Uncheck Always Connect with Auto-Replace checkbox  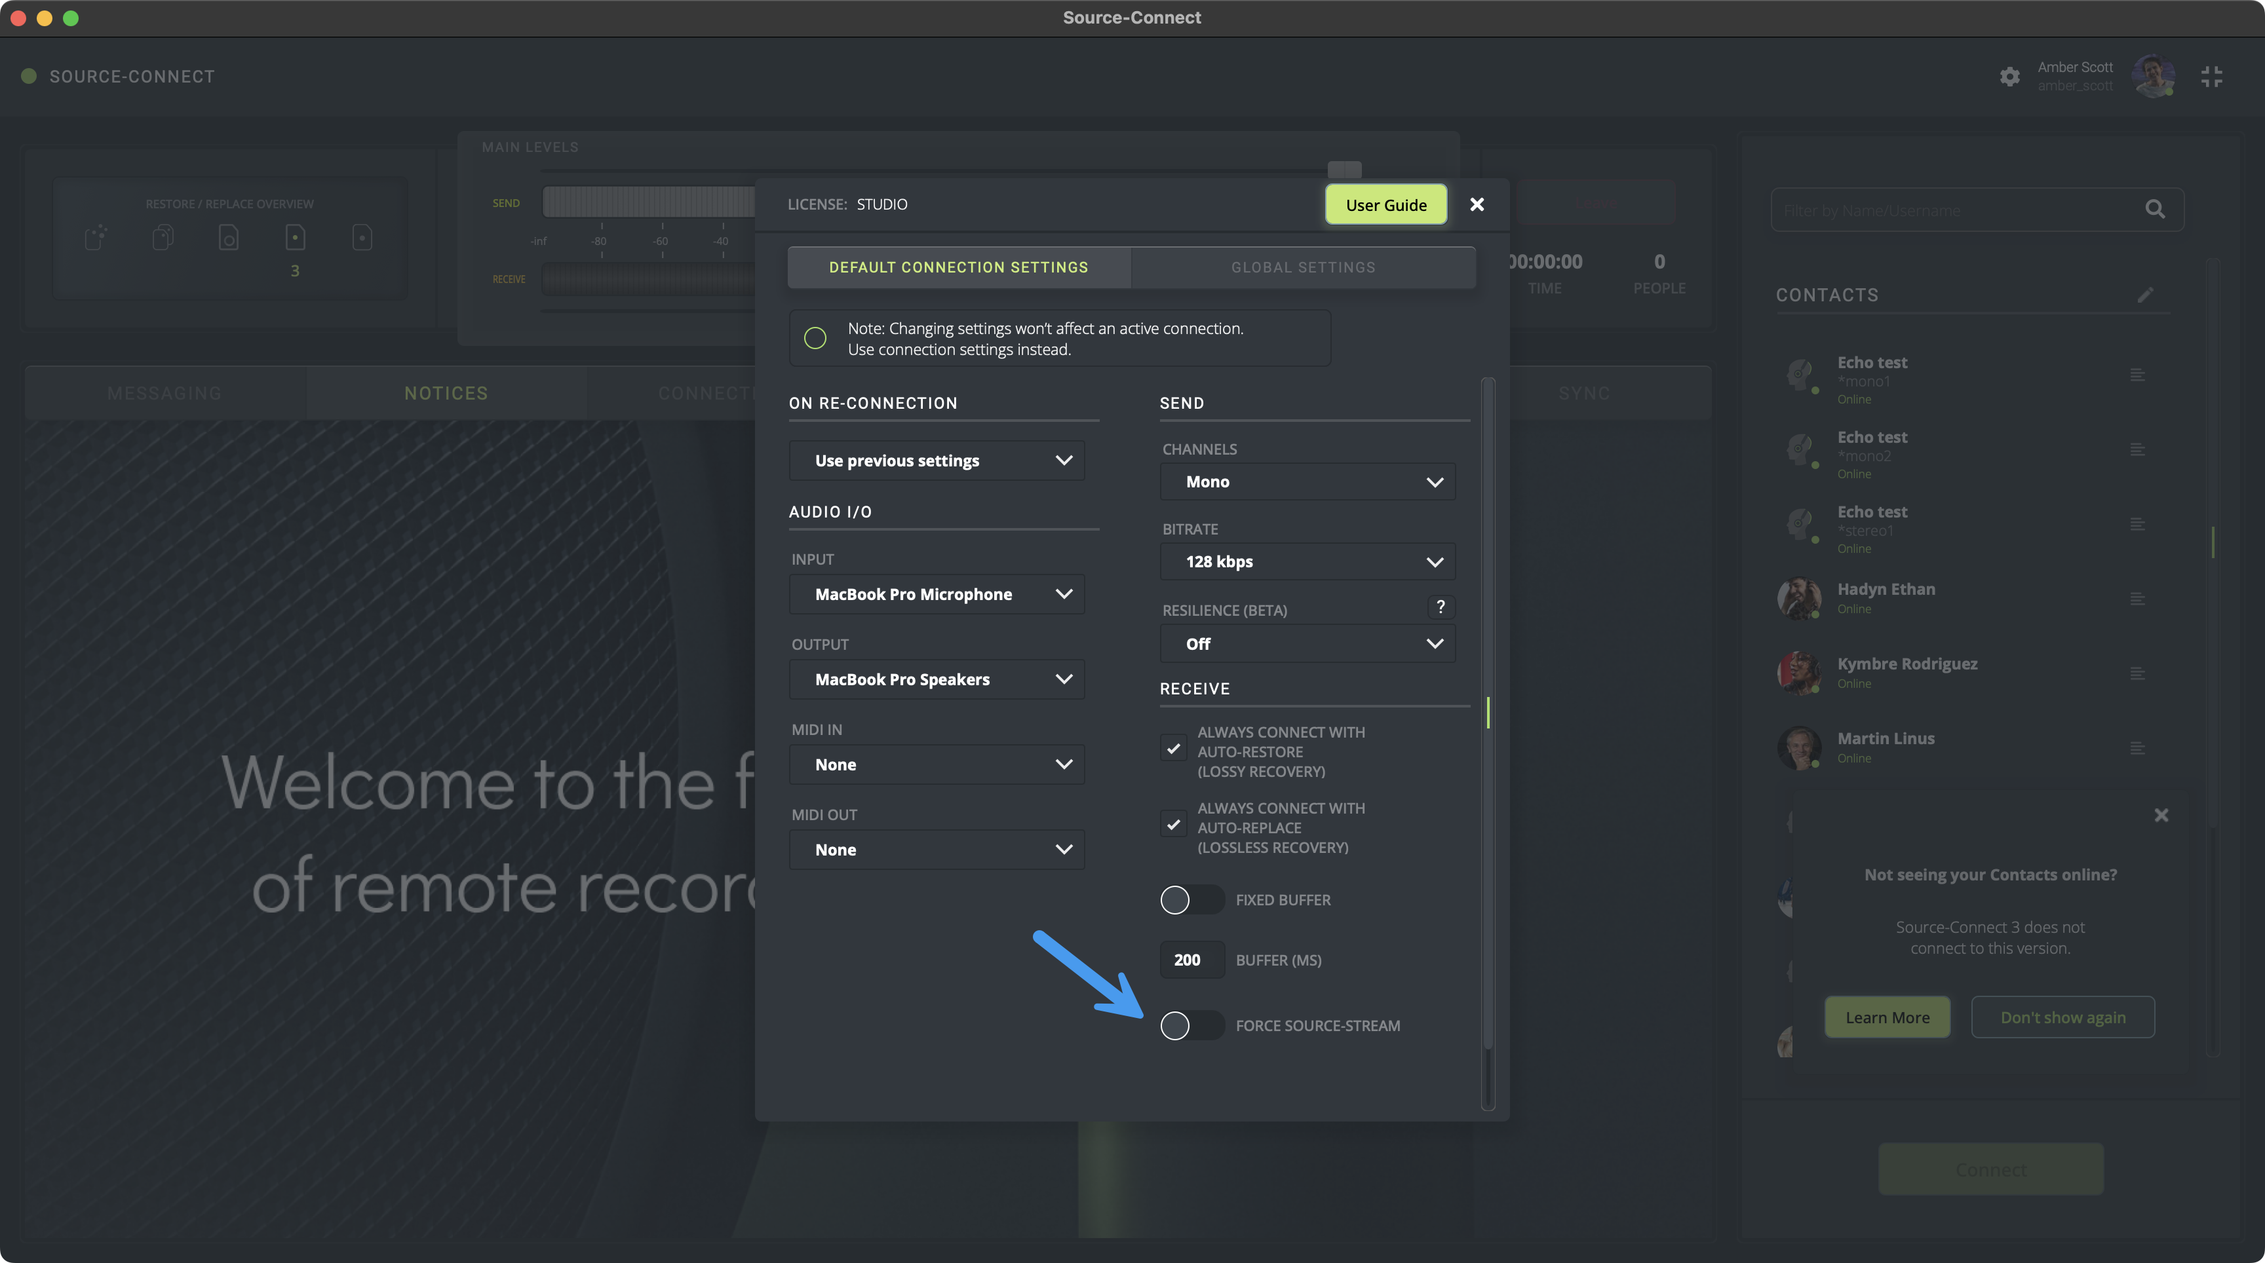pos(1173,824)
